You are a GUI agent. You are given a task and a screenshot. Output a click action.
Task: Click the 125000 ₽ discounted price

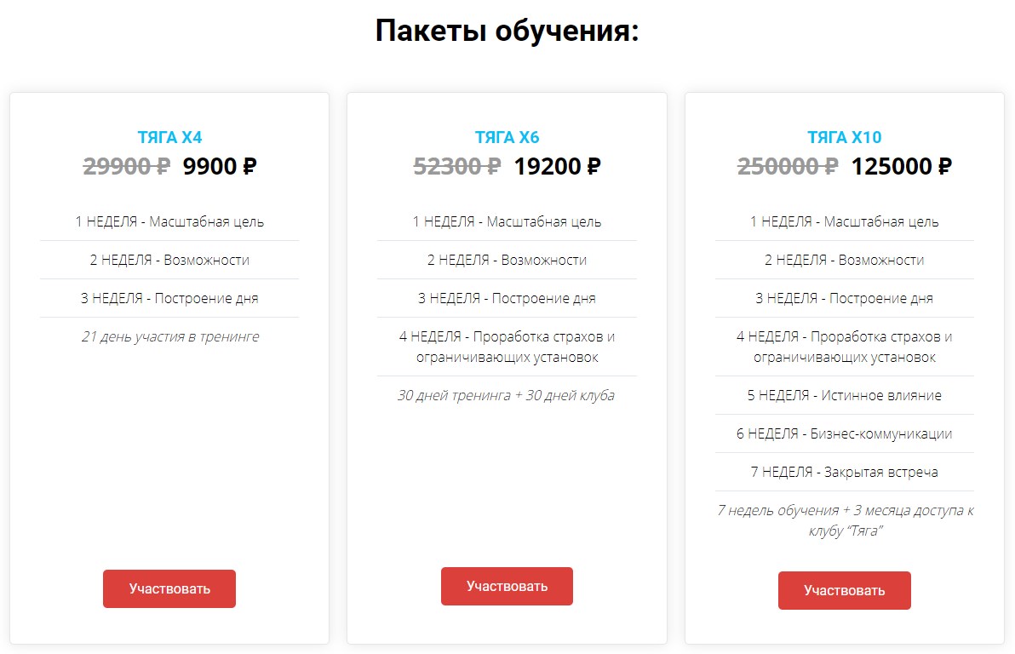(x=901, y=166)
